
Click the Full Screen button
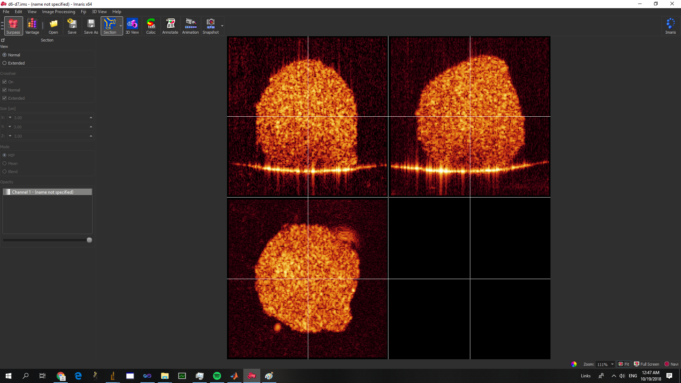point(647,364)
